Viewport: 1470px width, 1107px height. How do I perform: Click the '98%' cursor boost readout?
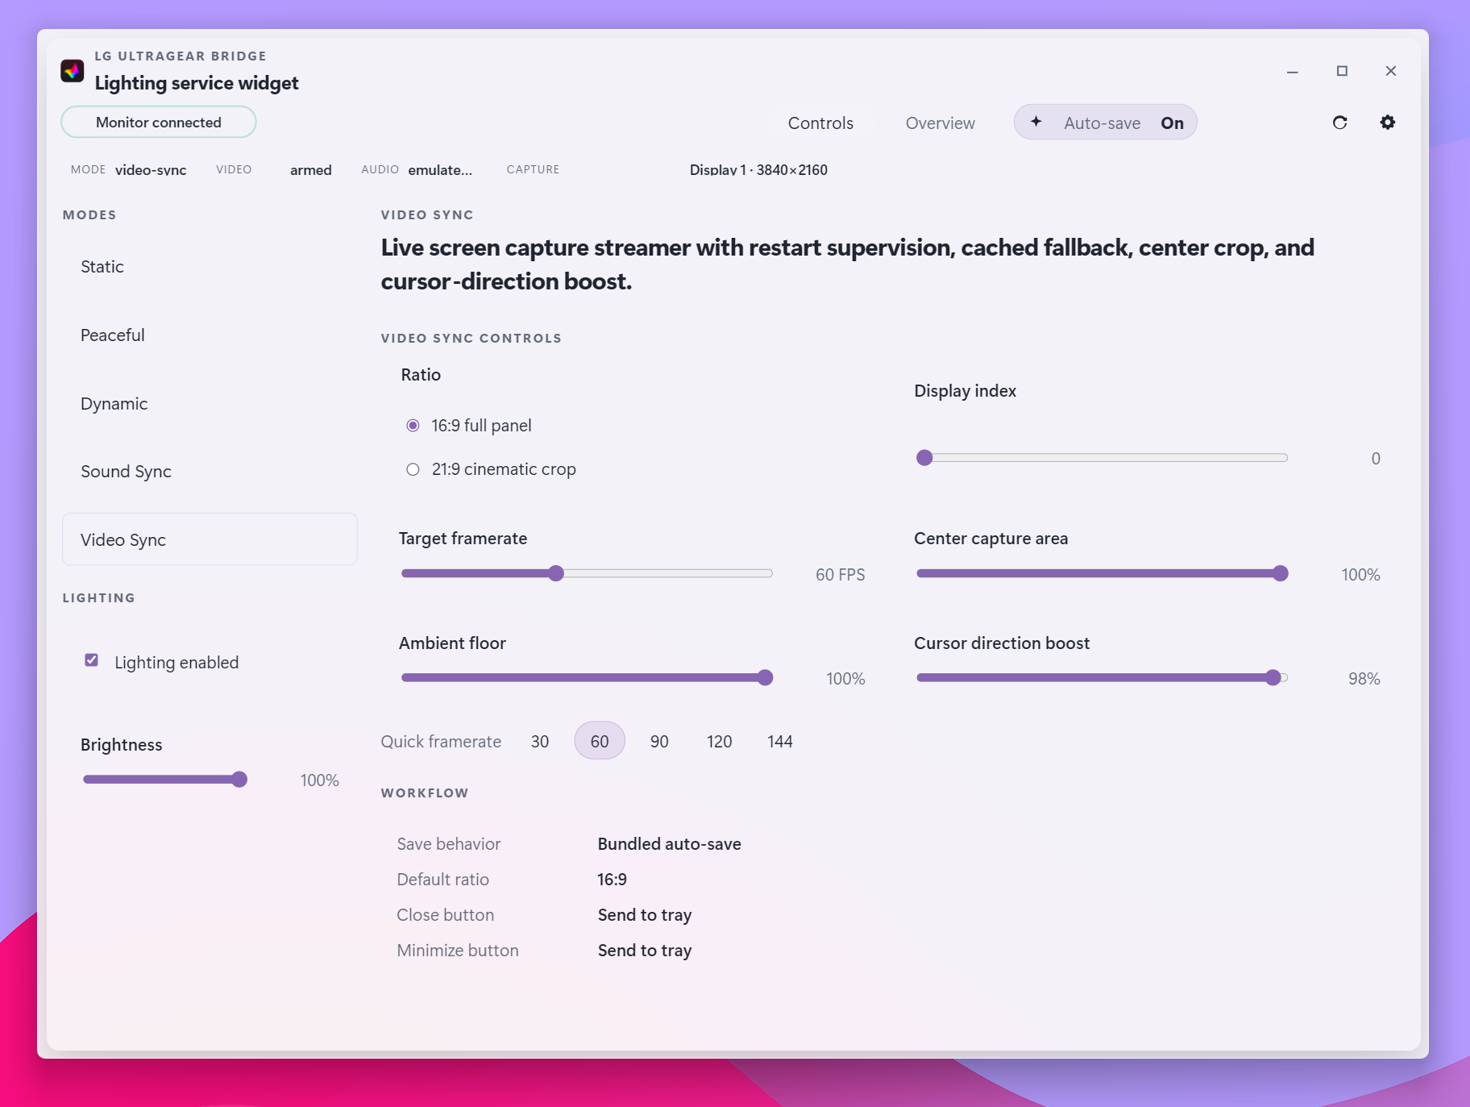(x=1364, y=679)
